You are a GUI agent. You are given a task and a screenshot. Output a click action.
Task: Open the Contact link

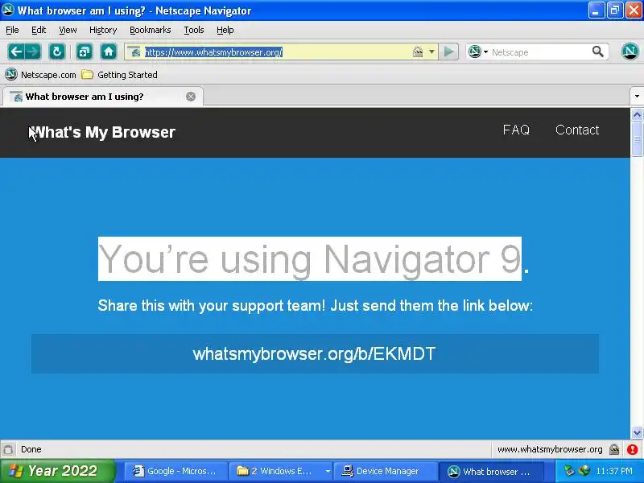577,130
